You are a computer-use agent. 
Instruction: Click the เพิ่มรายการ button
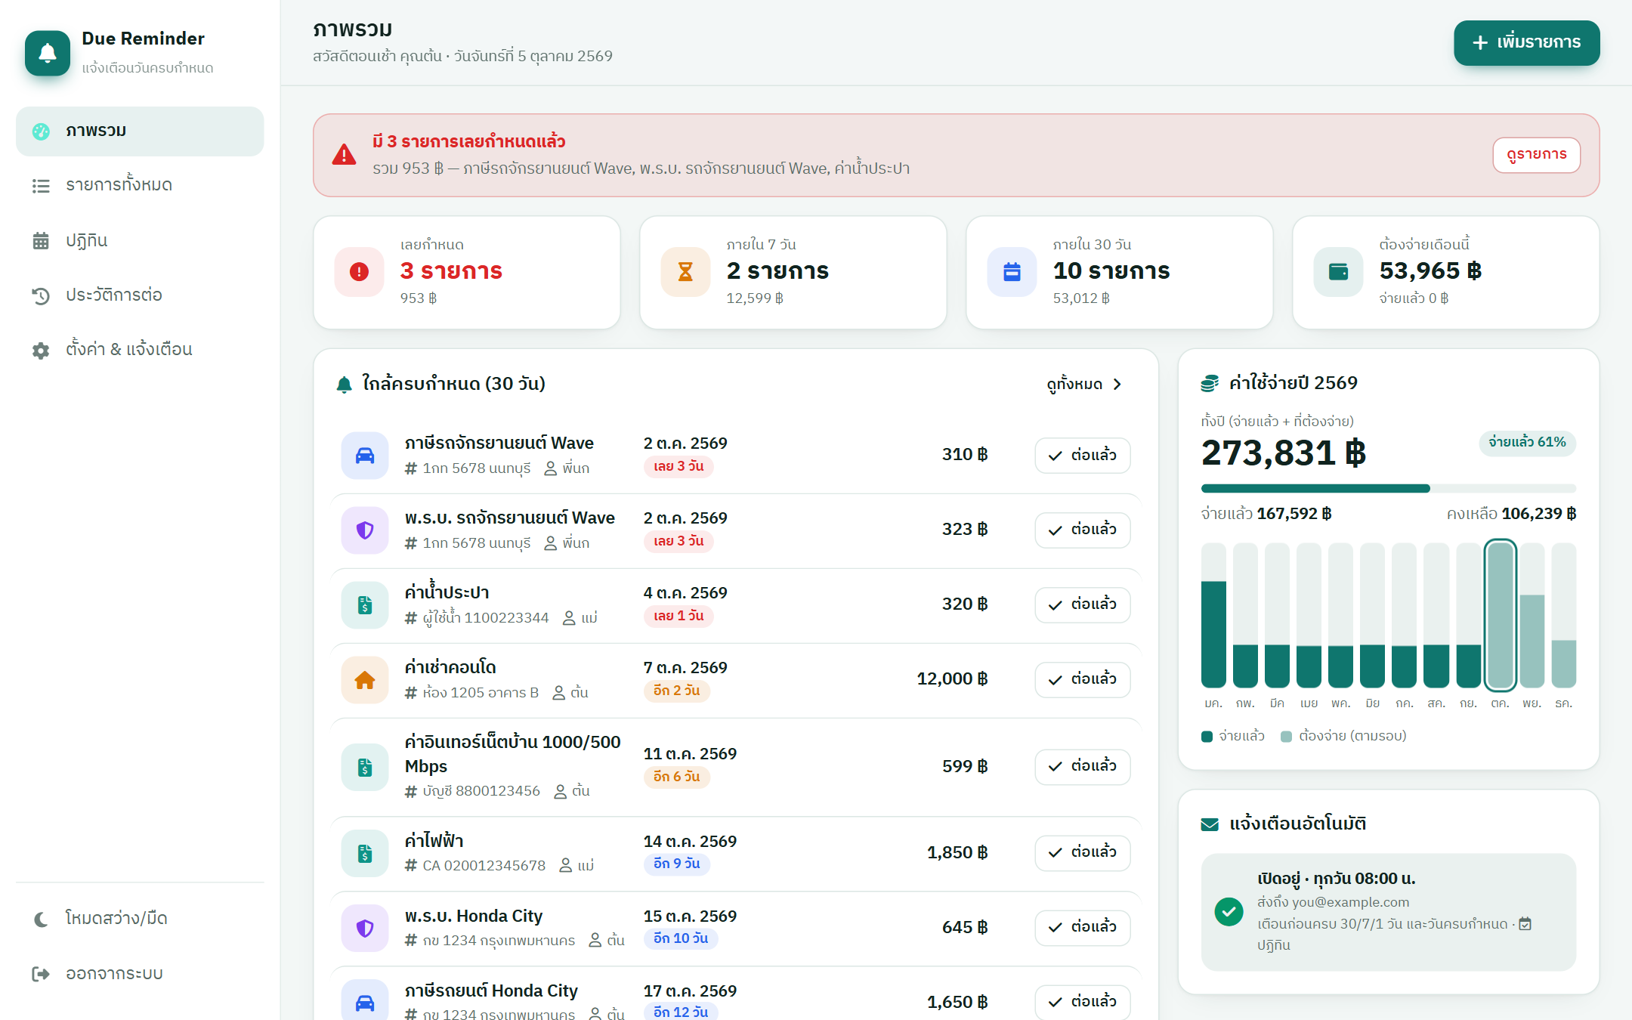[1526, 42]
